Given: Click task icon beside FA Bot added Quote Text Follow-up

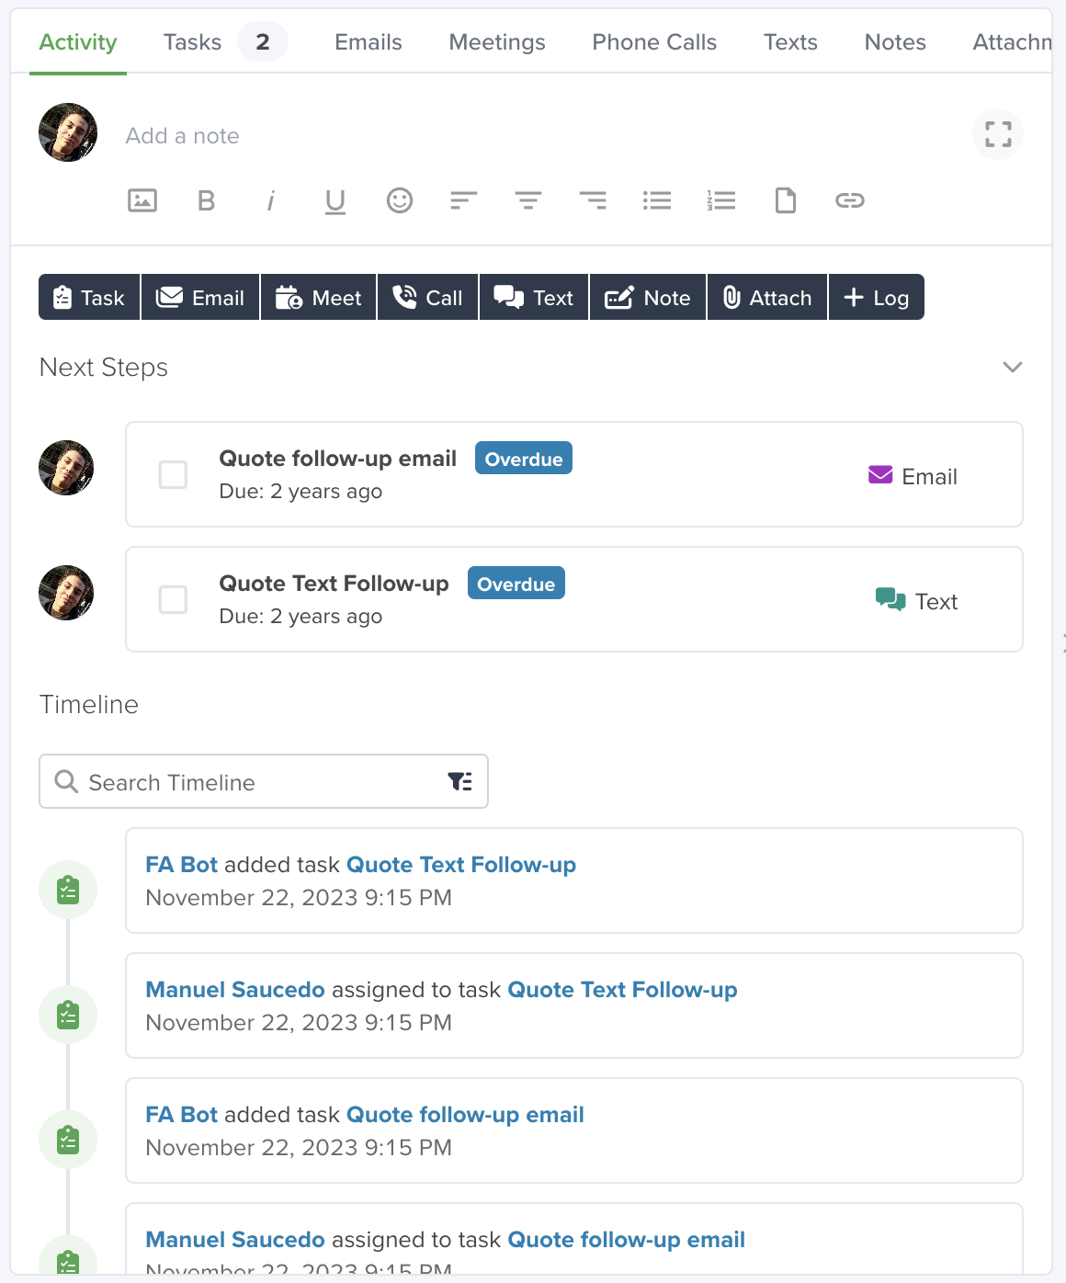Looking at the screenshot, I should pyautogui.click(x=68, y=890).
